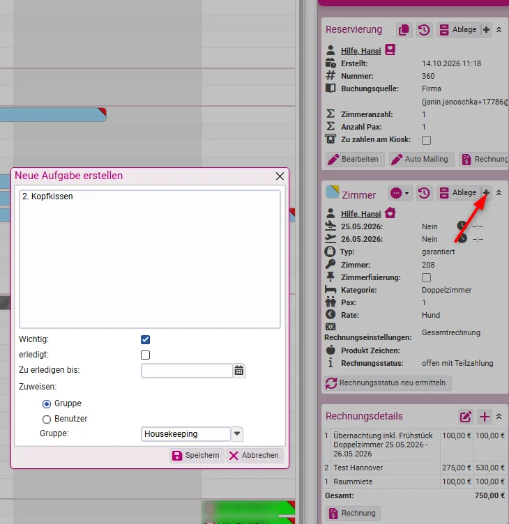509x524 pixels.
Task: Add new task with plus in Zimmer header
Action: click(486, 193)
